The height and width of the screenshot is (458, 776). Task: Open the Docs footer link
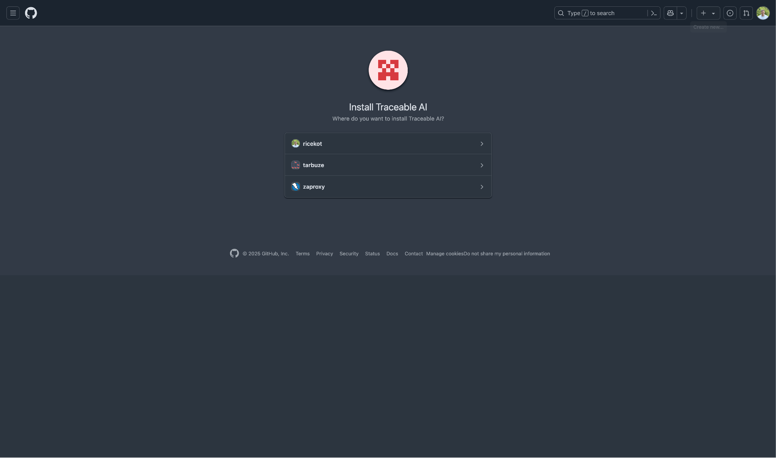tap(392, 254)
